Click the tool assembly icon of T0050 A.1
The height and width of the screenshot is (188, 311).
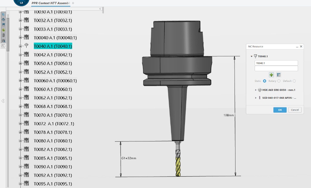(26, 63)
